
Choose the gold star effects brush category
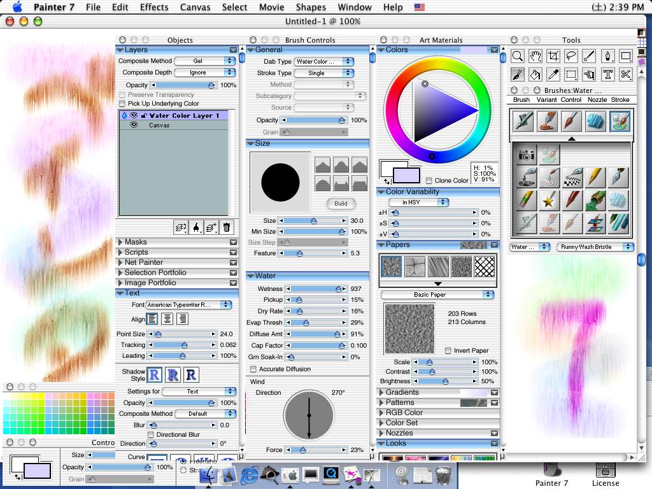coord(548,201)
